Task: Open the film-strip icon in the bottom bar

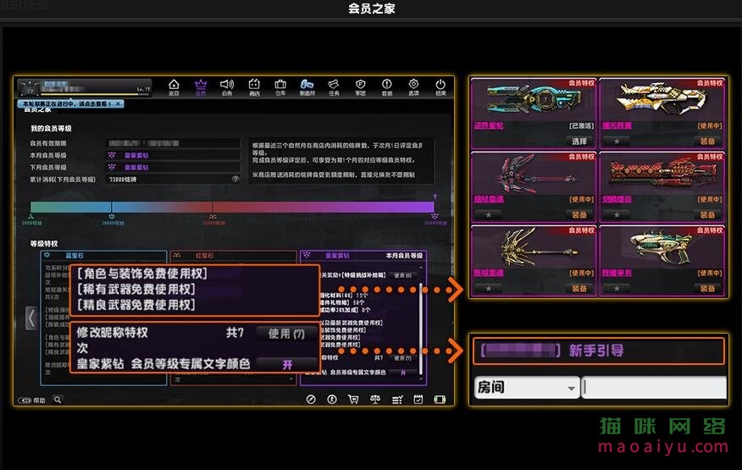Action: coord(440,400)
